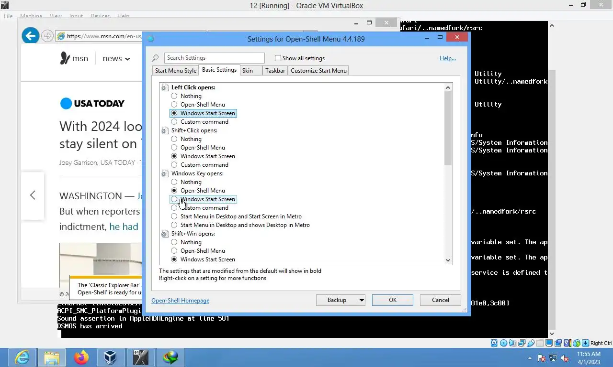Viewport: 613px width, 367px height.
Task: Open the Backup dropdown button
Action: (341, 300)
